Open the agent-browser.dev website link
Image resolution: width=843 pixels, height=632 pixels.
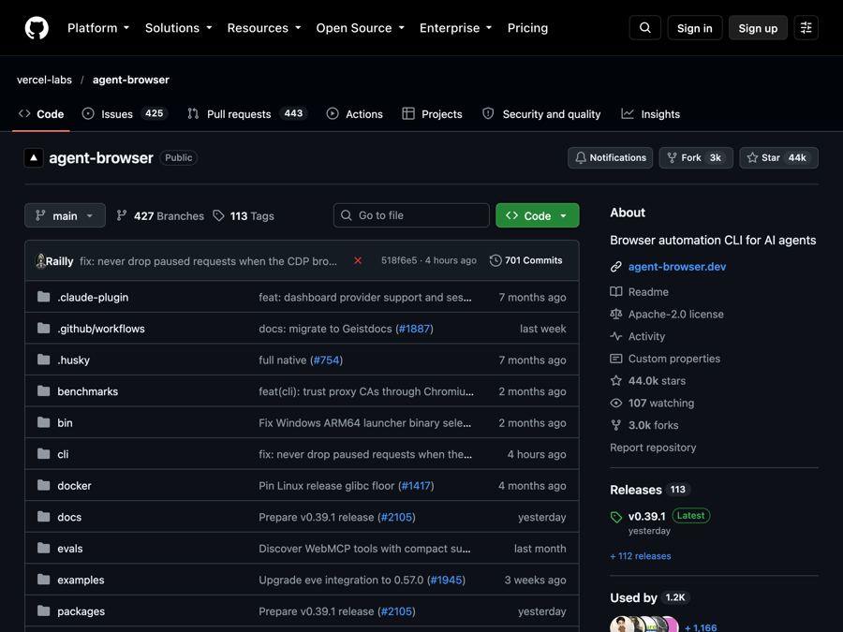pos(677,267)
